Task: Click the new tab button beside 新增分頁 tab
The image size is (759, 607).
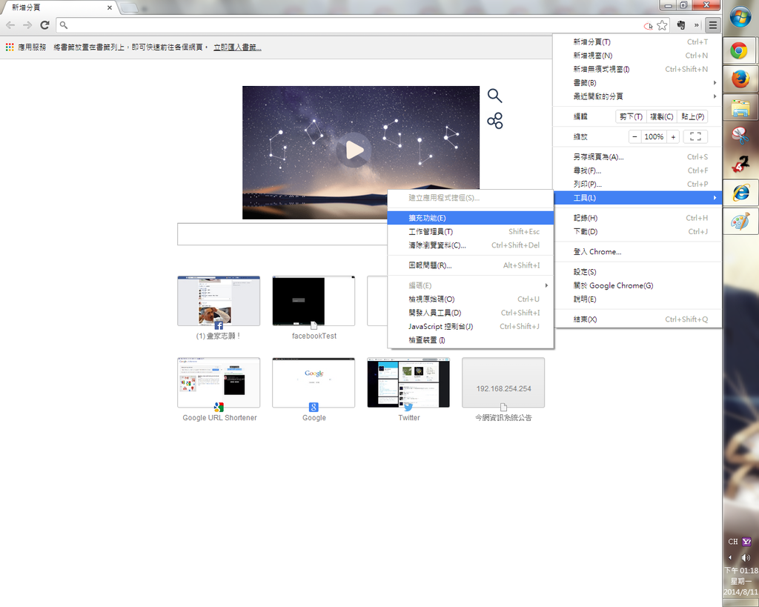Action: pyautogui.click(x=129, y=7)
